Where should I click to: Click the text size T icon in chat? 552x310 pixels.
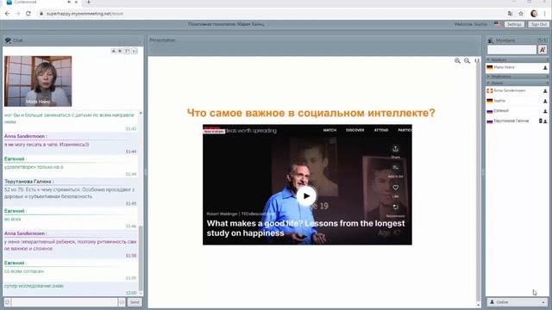click(127, 51)
